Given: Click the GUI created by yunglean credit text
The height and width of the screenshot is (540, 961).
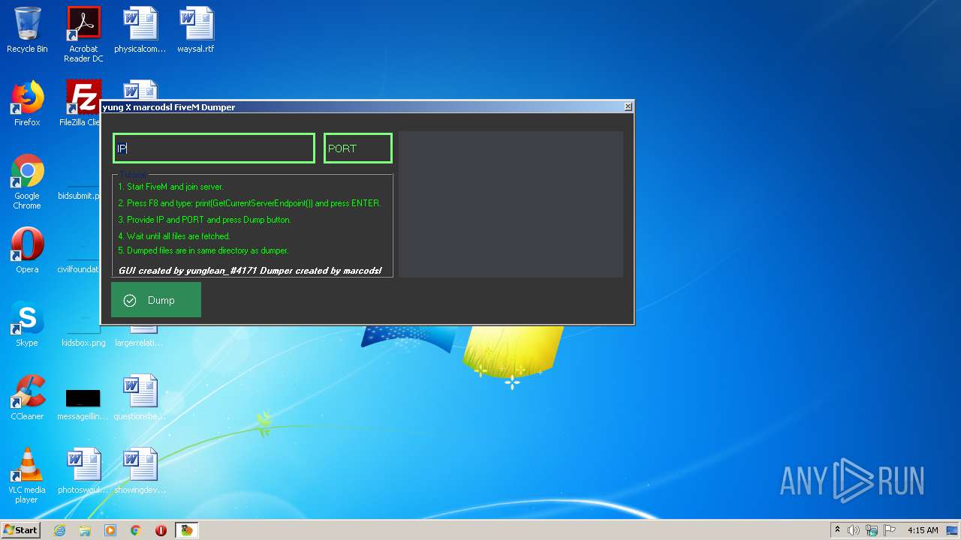Looking at the screenshot, I should pyautogui.click(x=250, y=270).
